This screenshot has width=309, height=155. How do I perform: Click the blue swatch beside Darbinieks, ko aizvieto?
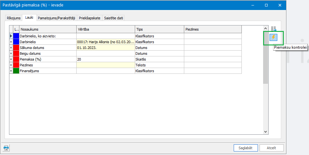pyautogui.click(x=16, y=36)
